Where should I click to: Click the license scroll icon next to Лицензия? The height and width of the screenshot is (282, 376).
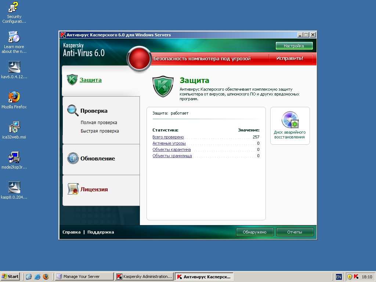[73, 189]
